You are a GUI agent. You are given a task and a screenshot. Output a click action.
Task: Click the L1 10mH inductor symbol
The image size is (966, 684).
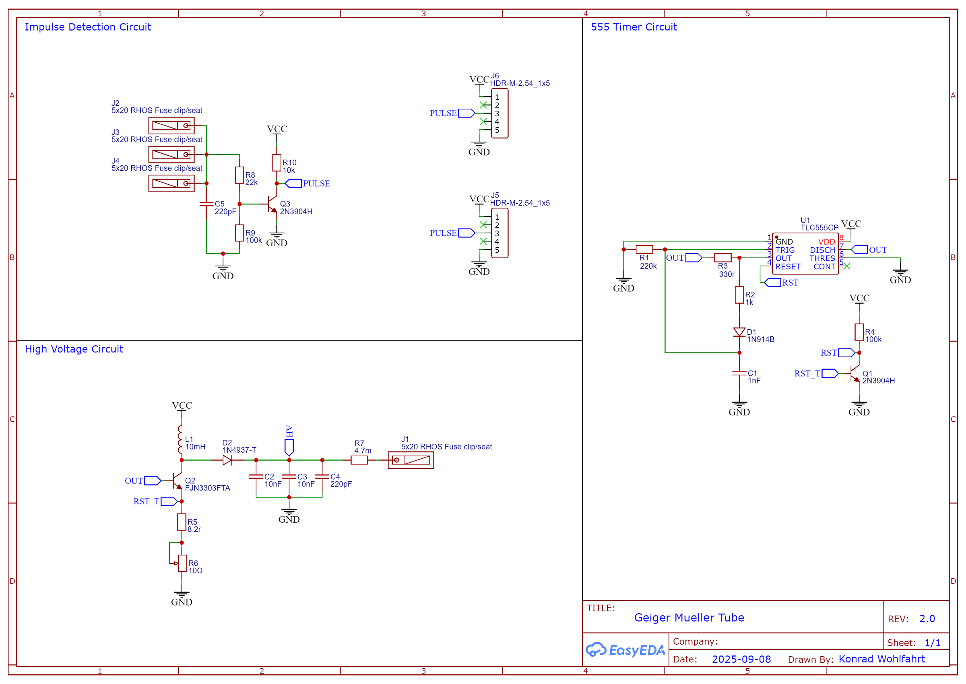pyautogui.click(x=180, y=440)
